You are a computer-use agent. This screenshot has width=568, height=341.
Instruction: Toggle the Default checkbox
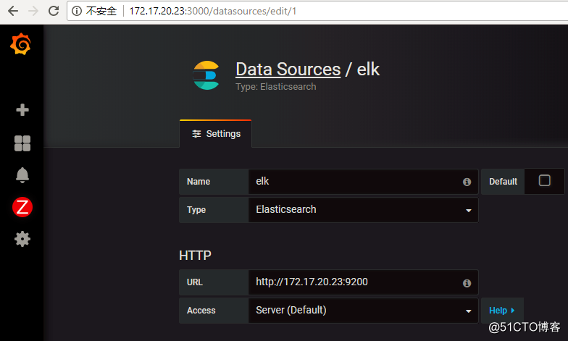tap(545, 180)
